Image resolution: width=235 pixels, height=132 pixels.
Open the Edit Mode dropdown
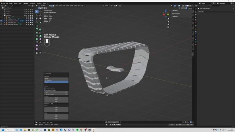(43, 6)
